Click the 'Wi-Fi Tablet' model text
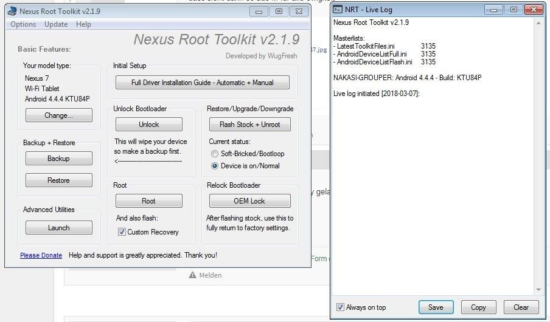Screen dimensions: 550x322 pos(42,89)
